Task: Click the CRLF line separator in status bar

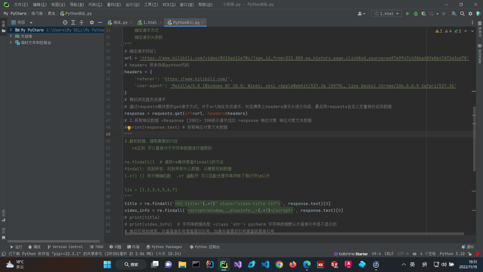Action: coord(389,254)
